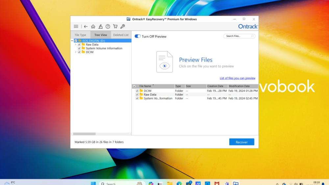The height and width of the screenshot is (185, 329).
Task: Switch to the Deleted List tab
Action: click(121, 35)
